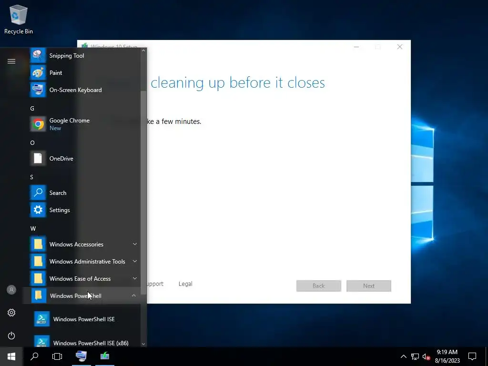
Task: Open the Power options in Start
Action: tap(11, 335)
